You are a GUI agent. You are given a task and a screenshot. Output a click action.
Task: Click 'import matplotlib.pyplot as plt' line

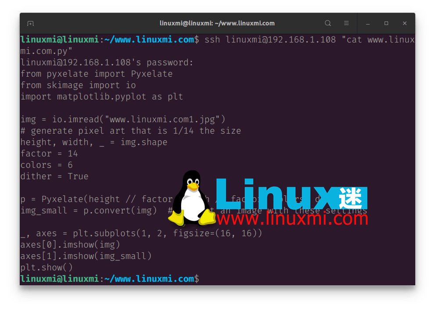point(102,96)
